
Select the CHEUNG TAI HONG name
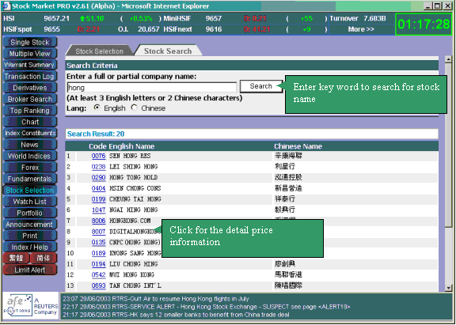pyautogui.click(x=135, y=199)
